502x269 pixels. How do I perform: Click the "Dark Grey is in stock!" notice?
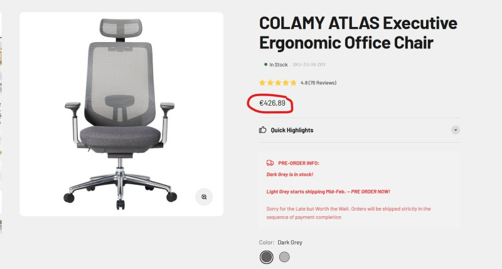point(289,174)
